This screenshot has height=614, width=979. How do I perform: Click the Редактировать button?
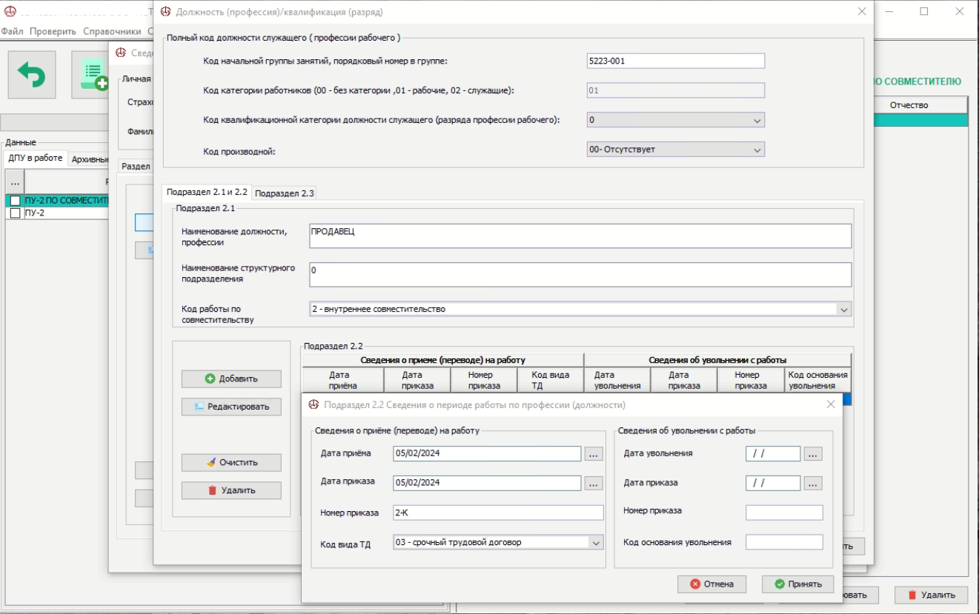(231, 407)
